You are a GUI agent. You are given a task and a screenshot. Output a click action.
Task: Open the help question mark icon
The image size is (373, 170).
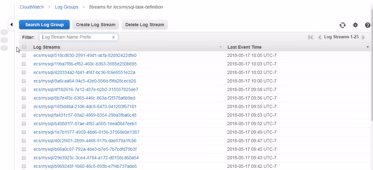click(368, 25)
